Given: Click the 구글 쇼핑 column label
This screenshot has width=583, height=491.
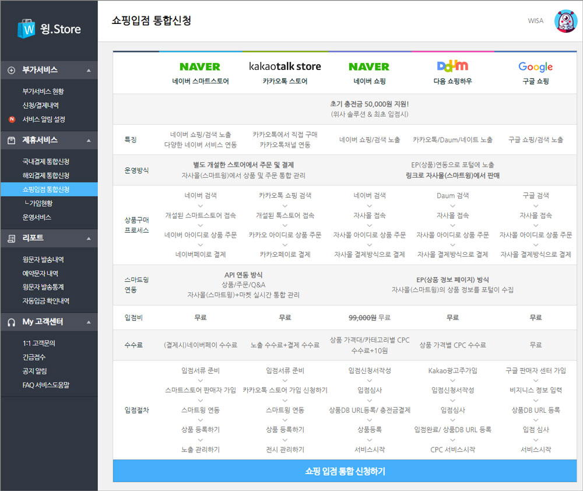Looking at the screenshot, I should (x=535, y=81).
